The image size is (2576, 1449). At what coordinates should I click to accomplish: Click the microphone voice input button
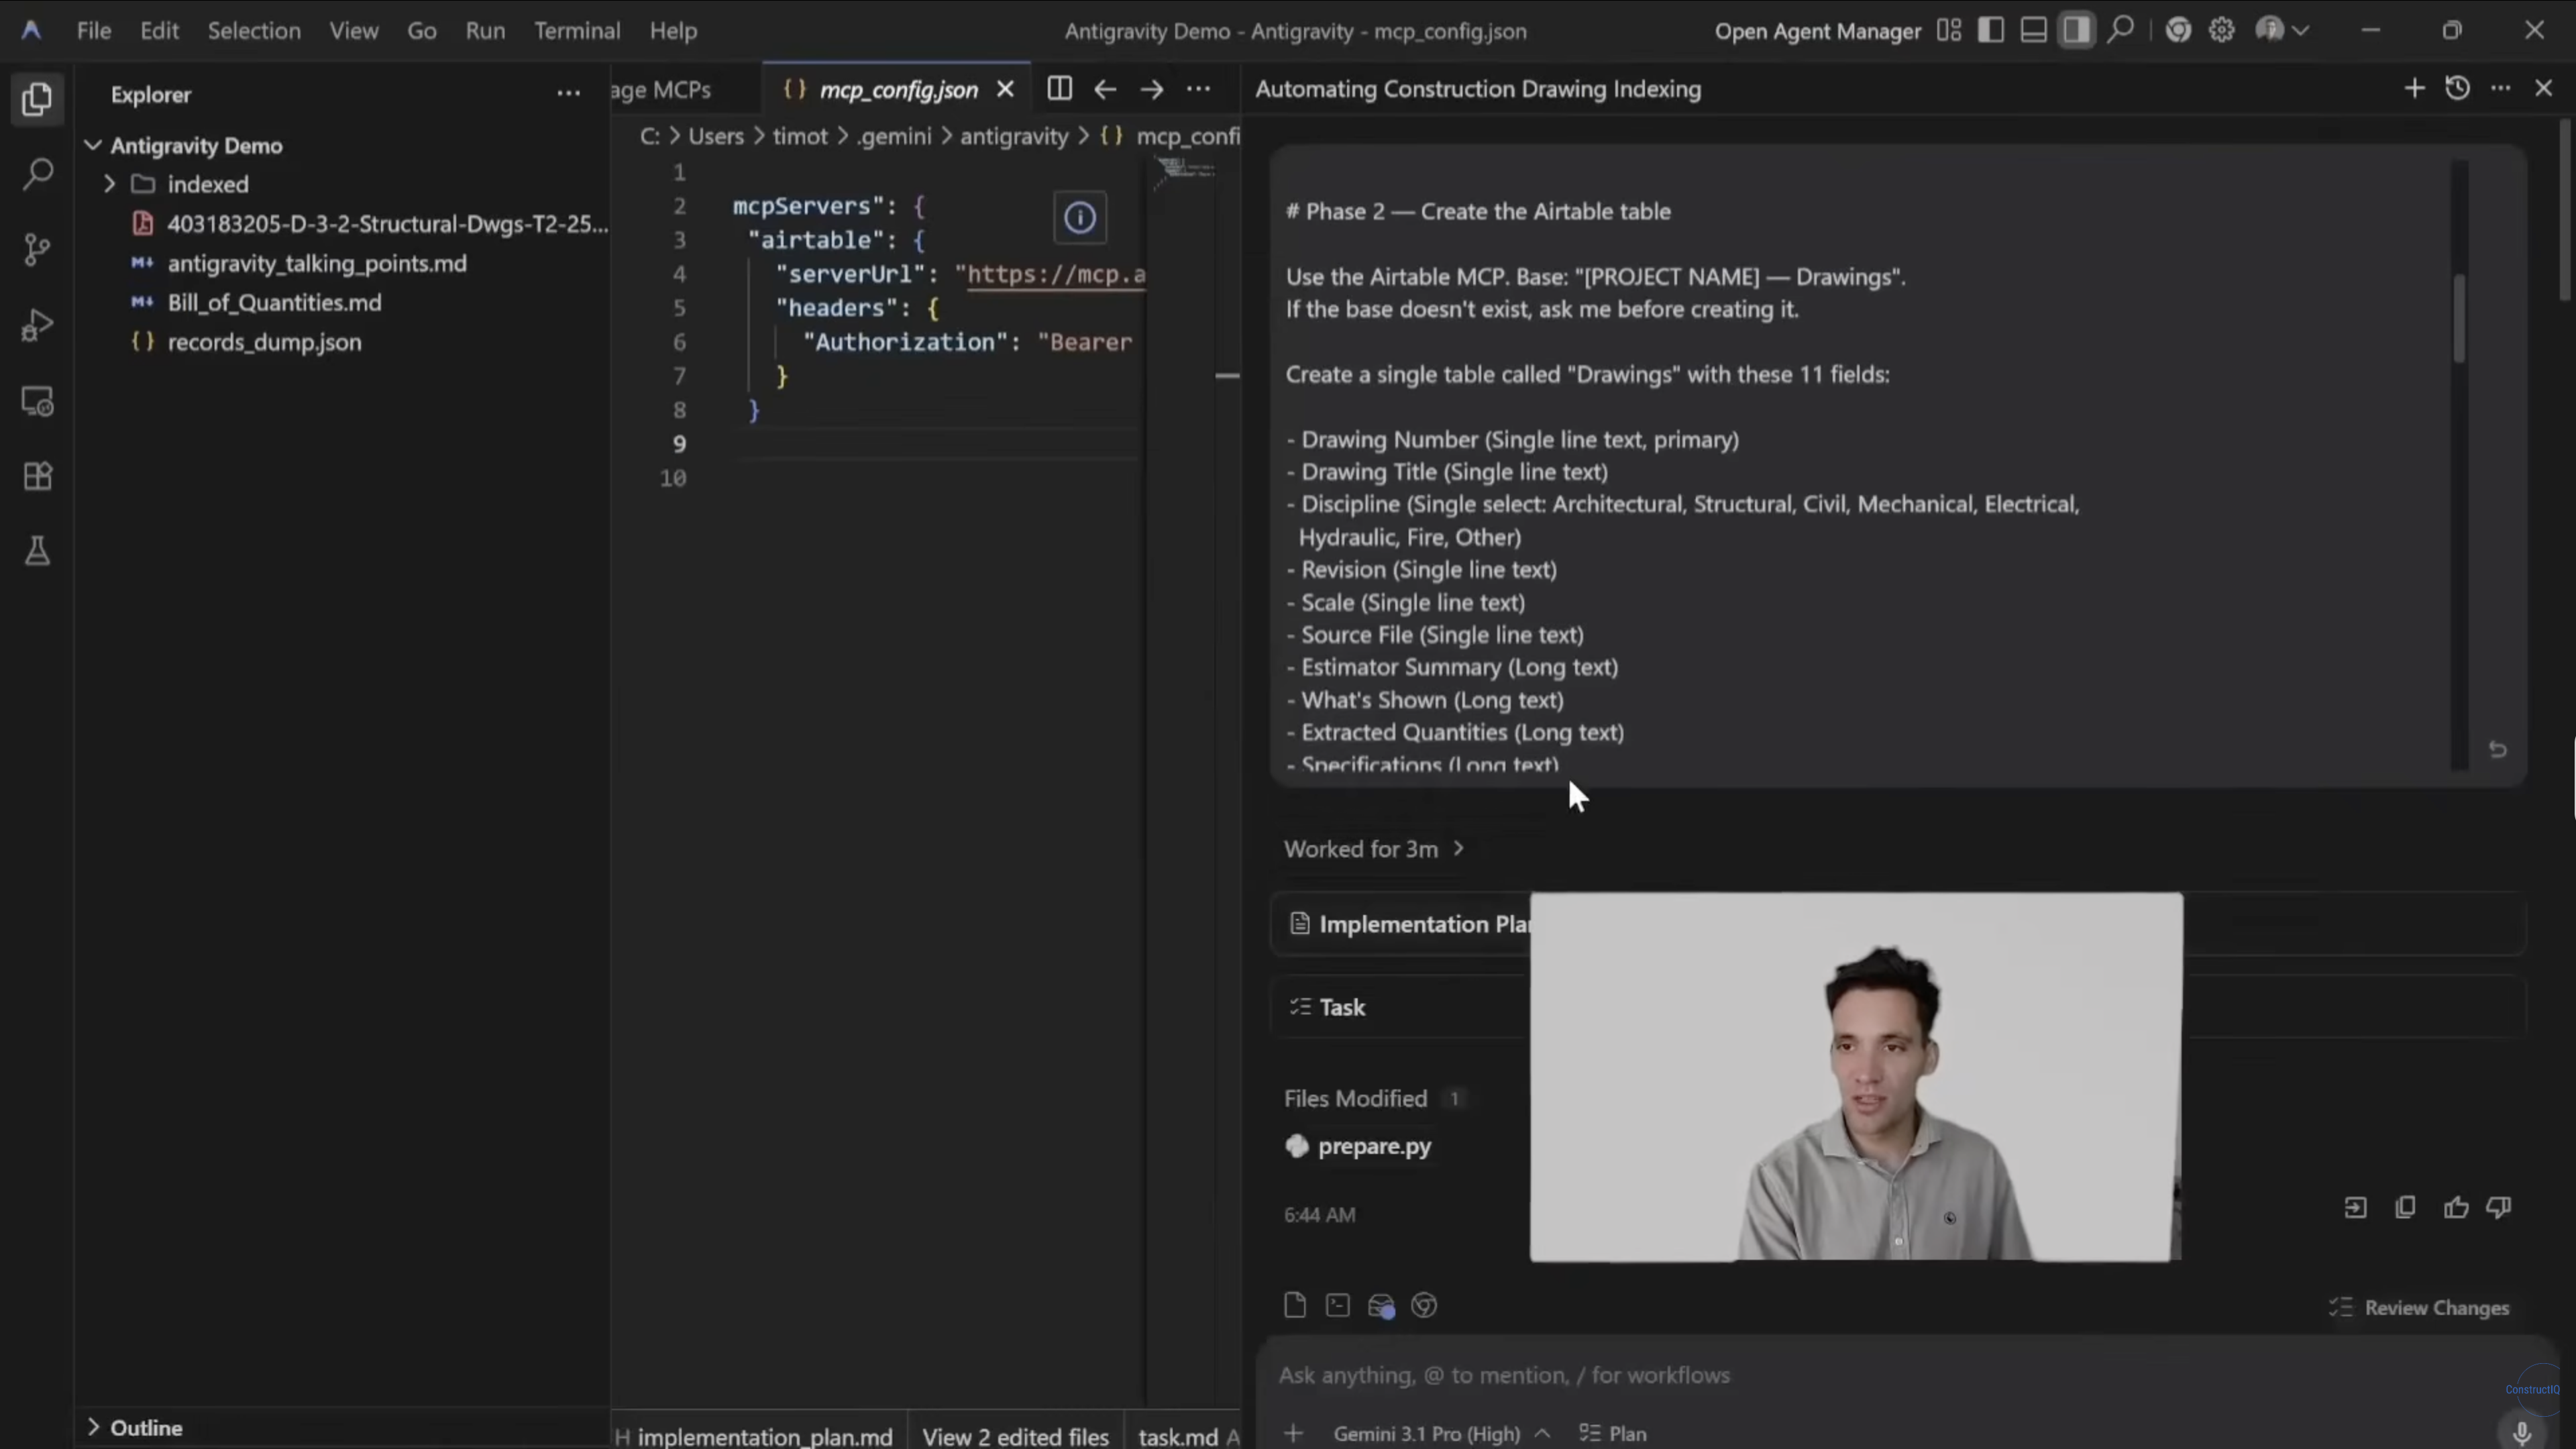pyautogui.click(x=2522, y=1433)
